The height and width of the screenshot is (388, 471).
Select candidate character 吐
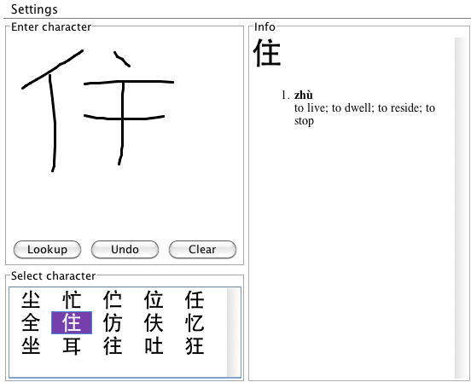point(154,346)
